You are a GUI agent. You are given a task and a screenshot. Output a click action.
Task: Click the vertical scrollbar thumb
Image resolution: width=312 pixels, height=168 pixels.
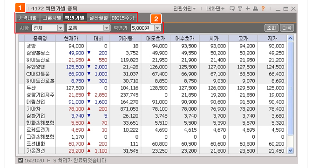tap(290, 88)
